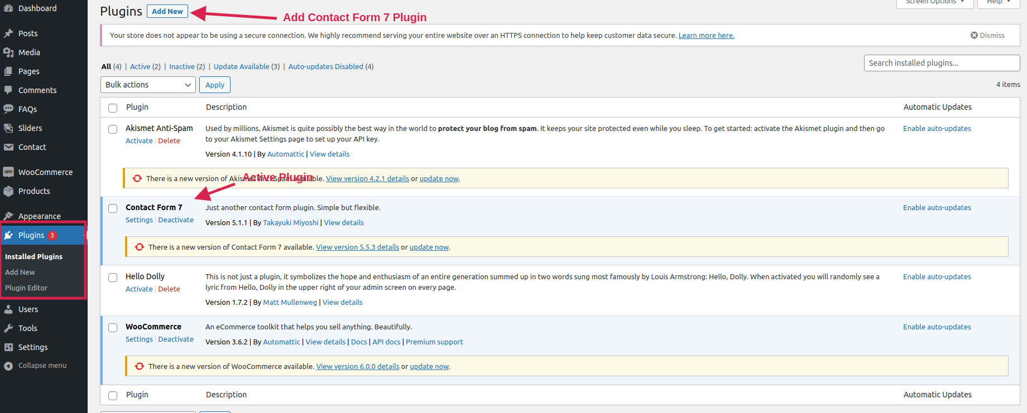The image size is (1027, 413).
Task: Deactivate the Contact Form 7 plugin
Action: tap(176, 220)
